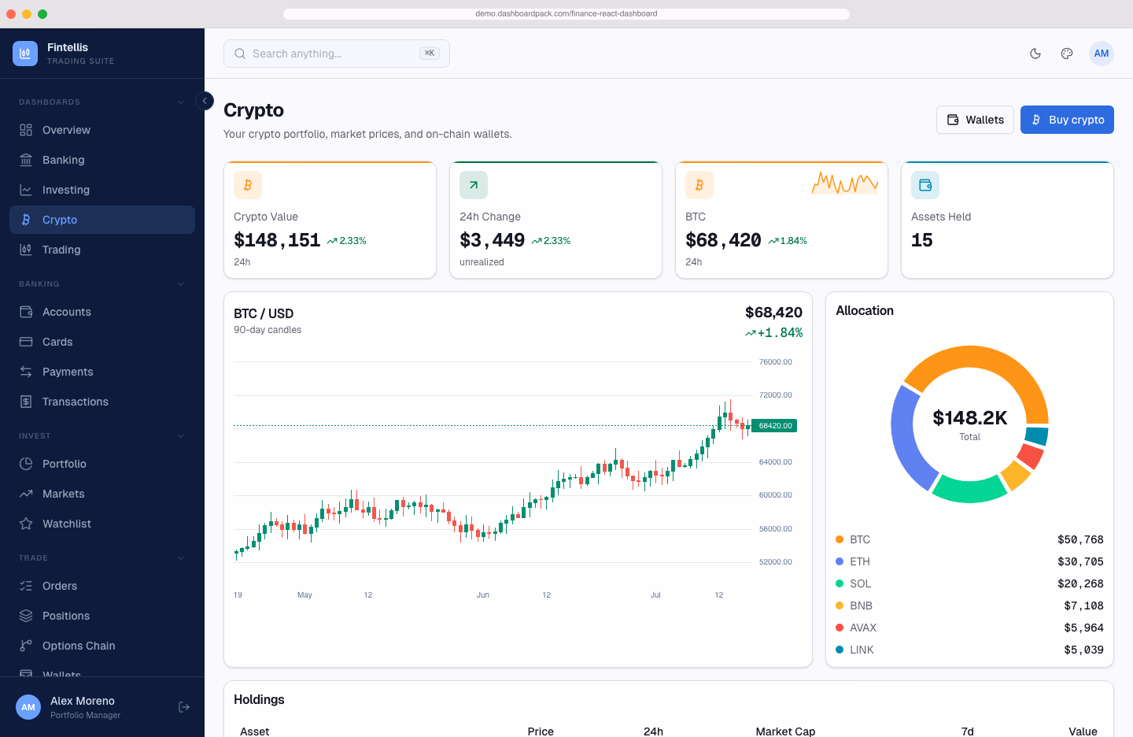Open the Trading dashboard
The image size is (1133, 737).
102,250
